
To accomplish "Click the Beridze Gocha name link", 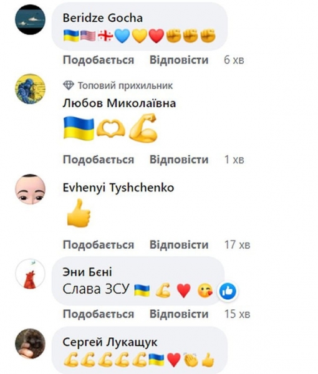I will (x=103, y=18).
